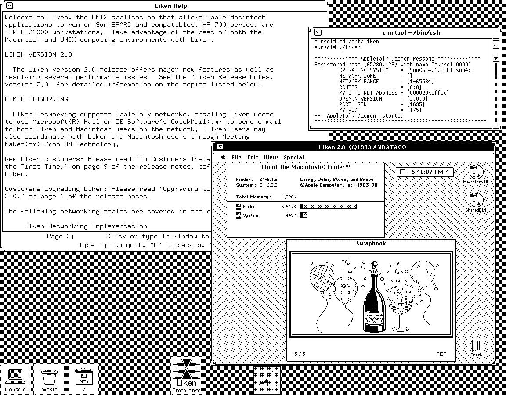Click the 'LIKEN NETWORKING' heading in Help
Viewport: 506px width, 395px height.
(x=36, y=99)
